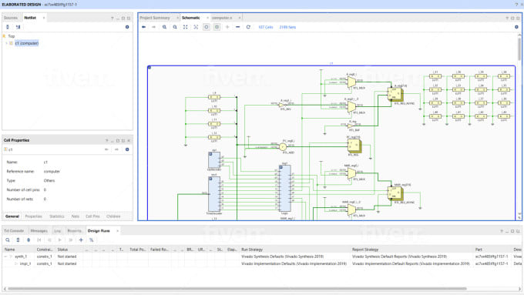
Task: Open the Nets count link in schematic toolbar
Action: tap(287, 27)
